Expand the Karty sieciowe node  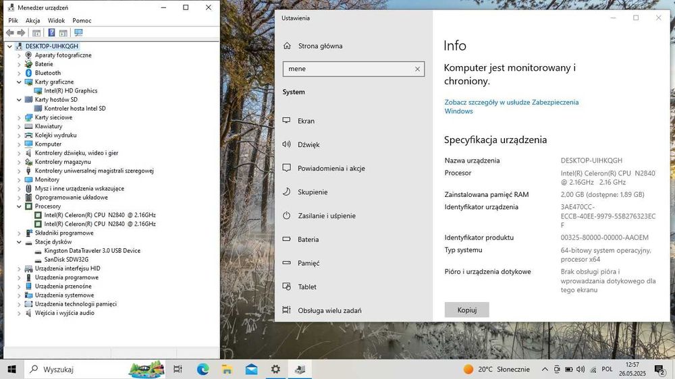19,117
